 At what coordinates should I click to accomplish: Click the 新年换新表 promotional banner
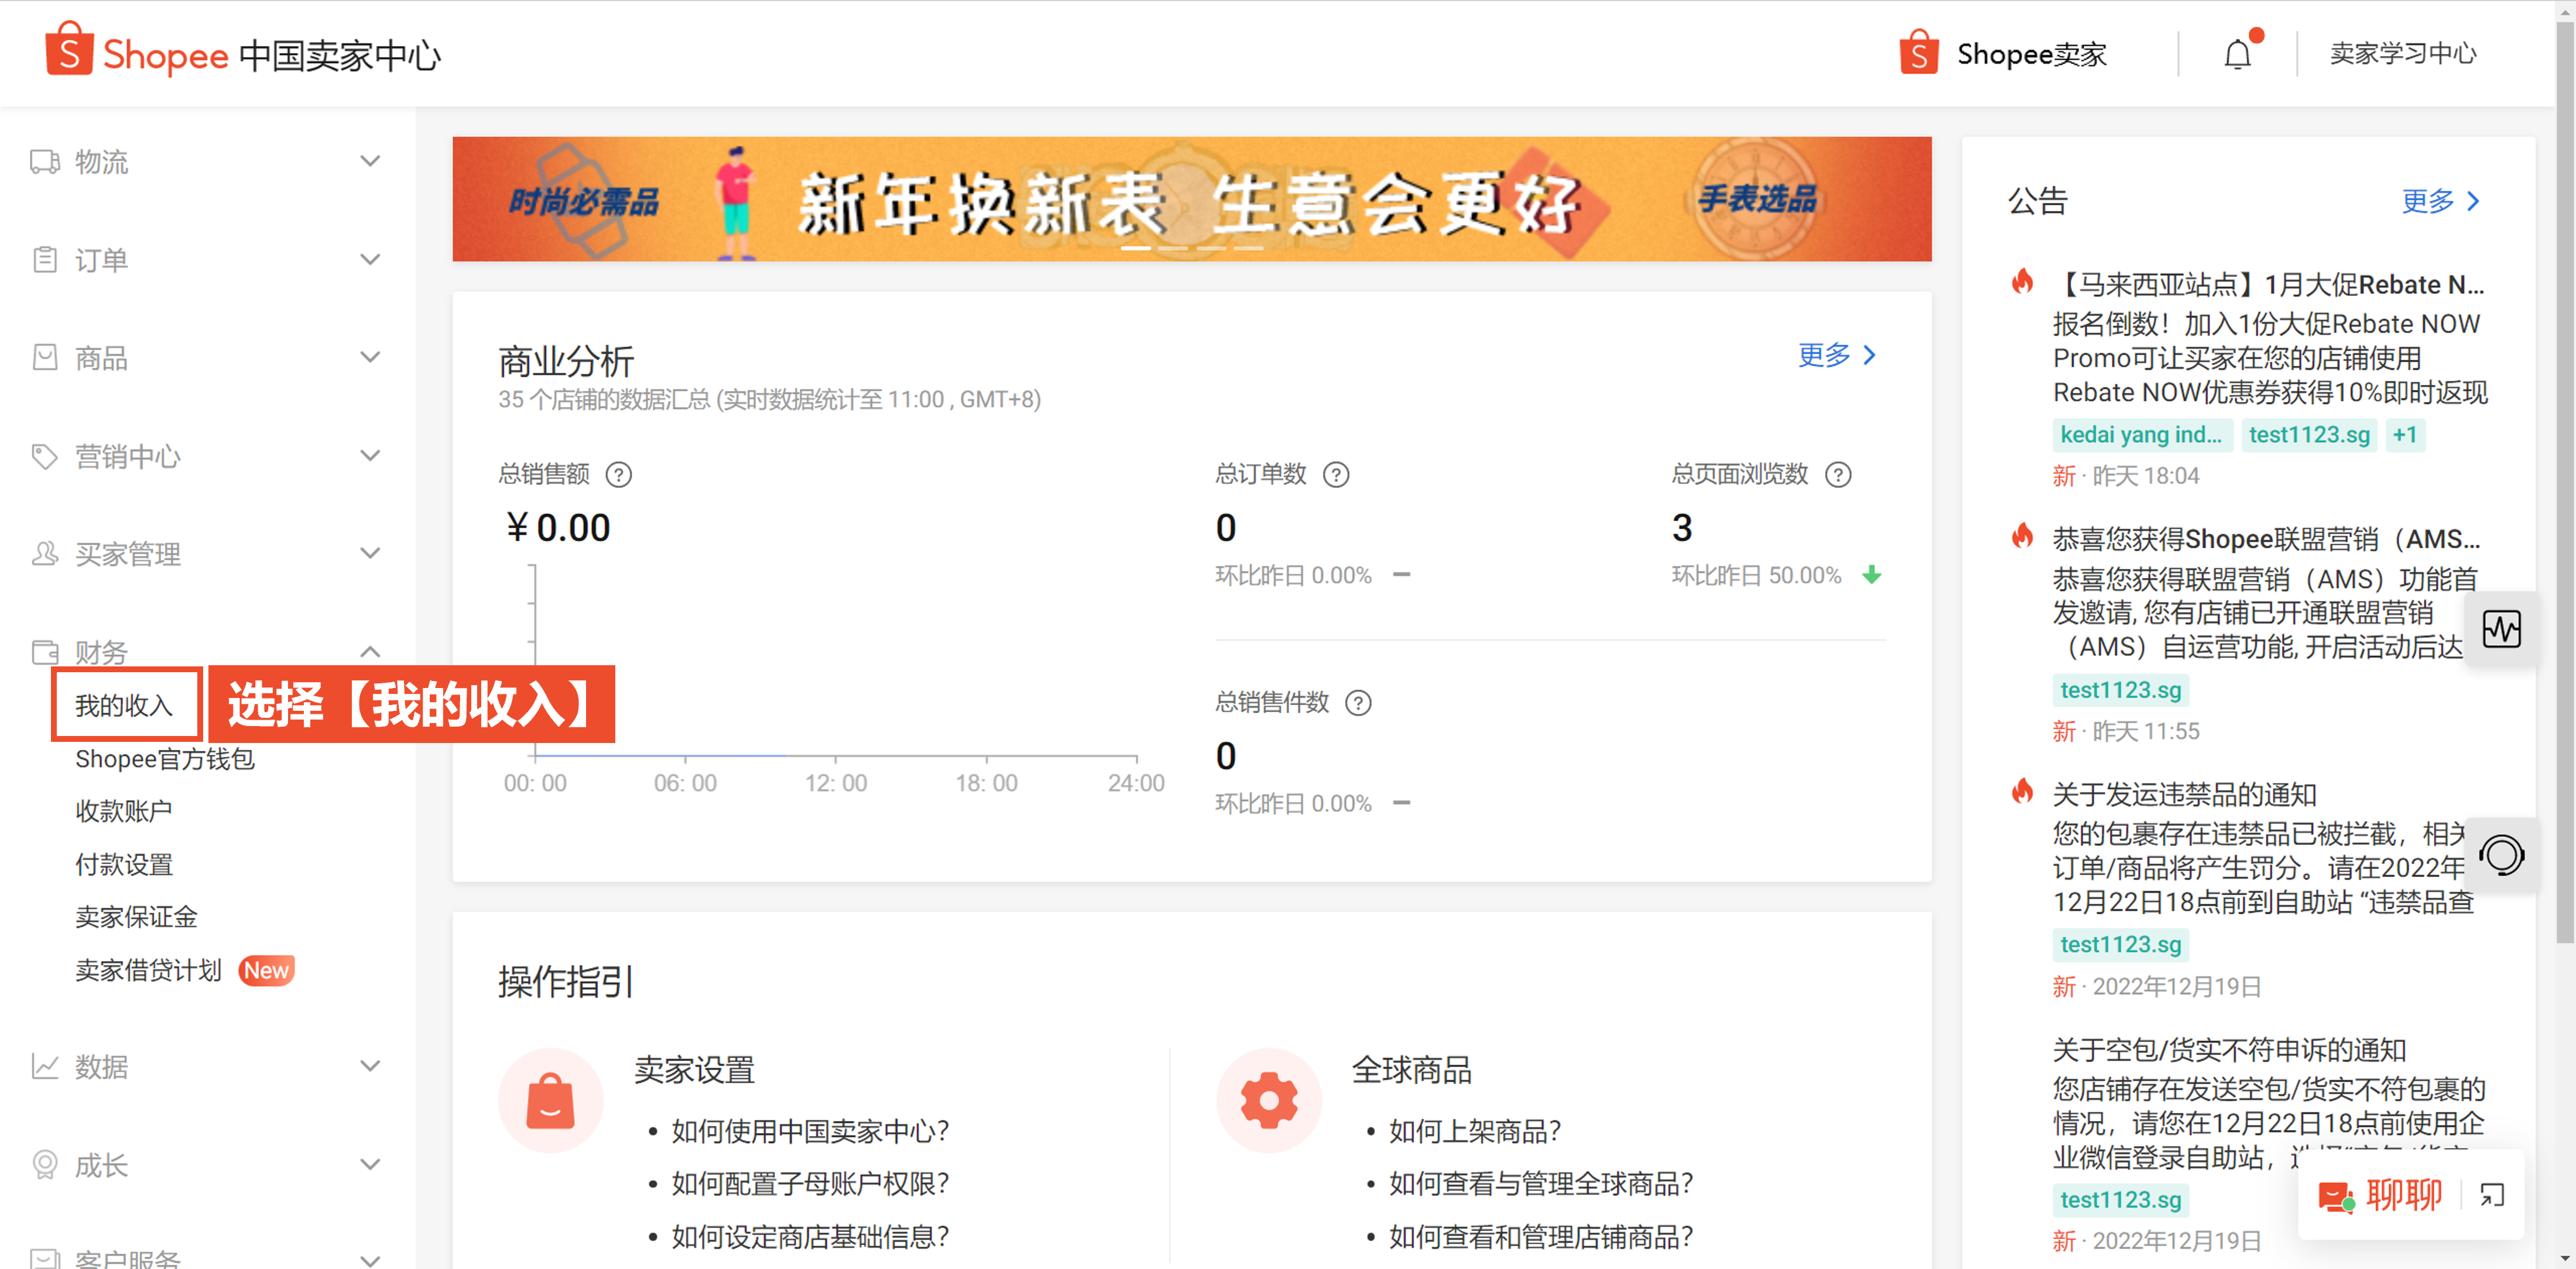pyautogui.click(x=1192, y=199)
